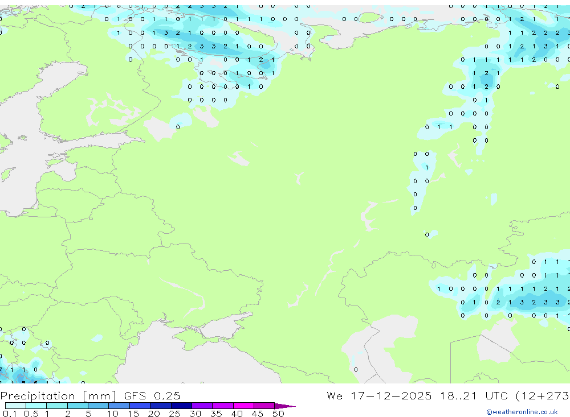Click the legend label "35"
570x417 pixels.
click(216, 414)
